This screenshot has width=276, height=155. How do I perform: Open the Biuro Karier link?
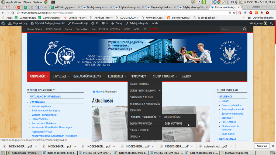point(228,134)
